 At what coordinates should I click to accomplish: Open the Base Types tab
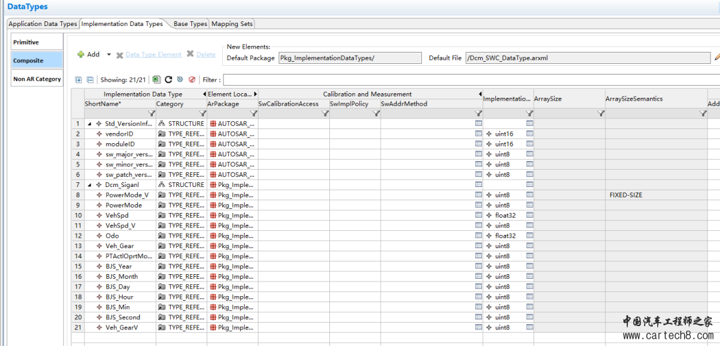click(190, 24)
